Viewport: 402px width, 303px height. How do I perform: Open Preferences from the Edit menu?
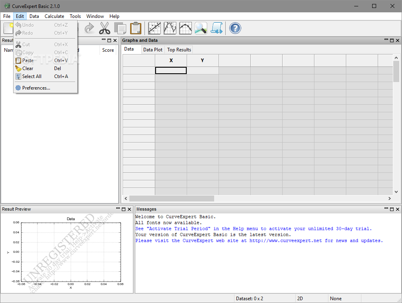[45, 88]
